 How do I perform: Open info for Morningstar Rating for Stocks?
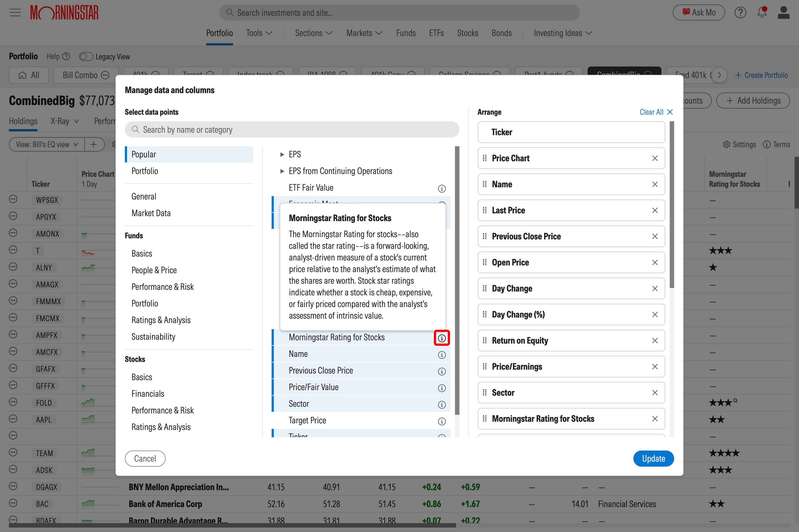[442, 338]
